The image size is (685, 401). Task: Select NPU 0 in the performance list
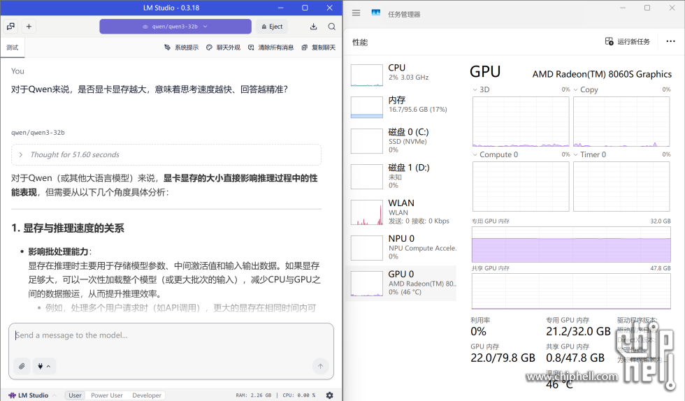click(403, 247)
